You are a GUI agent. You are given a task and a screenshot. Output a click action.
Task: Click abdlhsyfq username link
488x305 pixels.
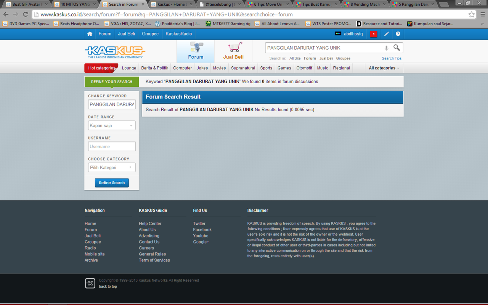tap(353, 34)
